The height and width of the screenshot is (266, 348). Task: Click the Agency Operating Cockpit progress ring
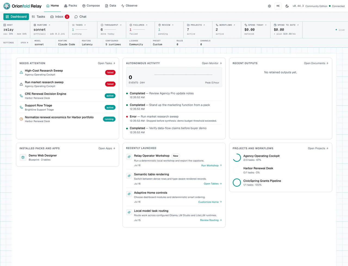237,158
